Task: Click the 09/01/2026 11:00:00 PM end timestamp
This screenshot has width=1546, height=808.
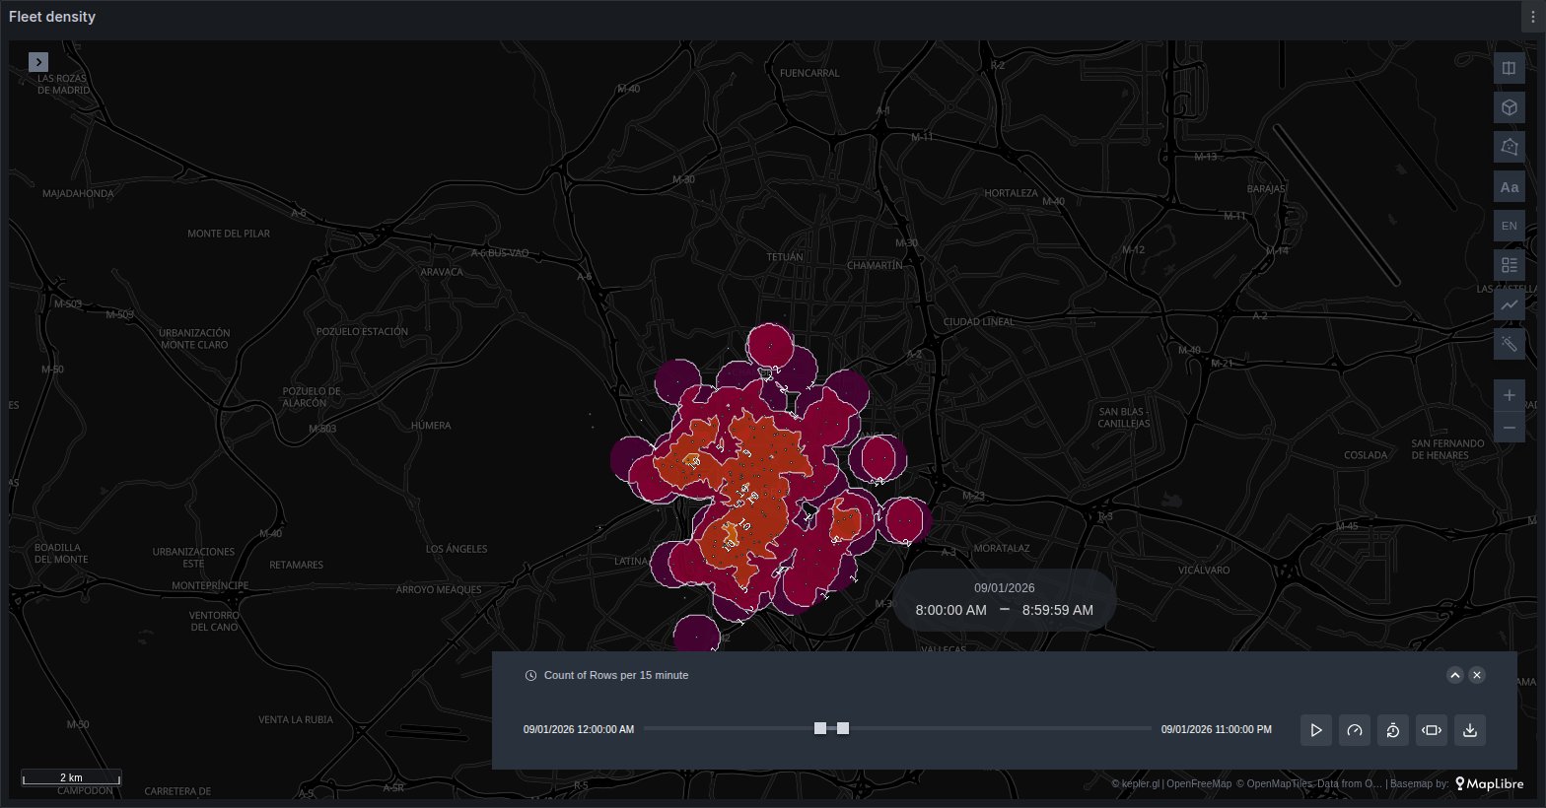Action: click(x=1216, y=730)
